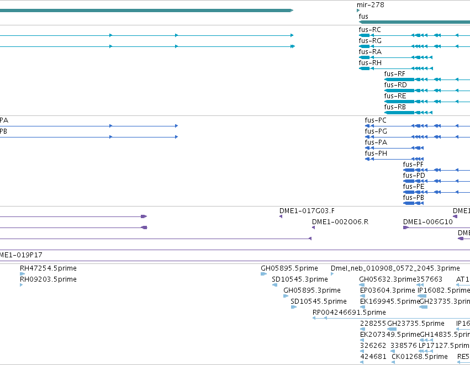Screen dimensions: 470x365
Task: Select transcript fus-RH
Action: tap(370, 63)
